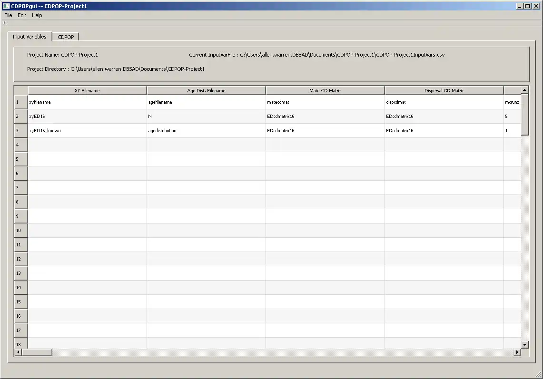Click the mcruns cell

pos(513,102)
